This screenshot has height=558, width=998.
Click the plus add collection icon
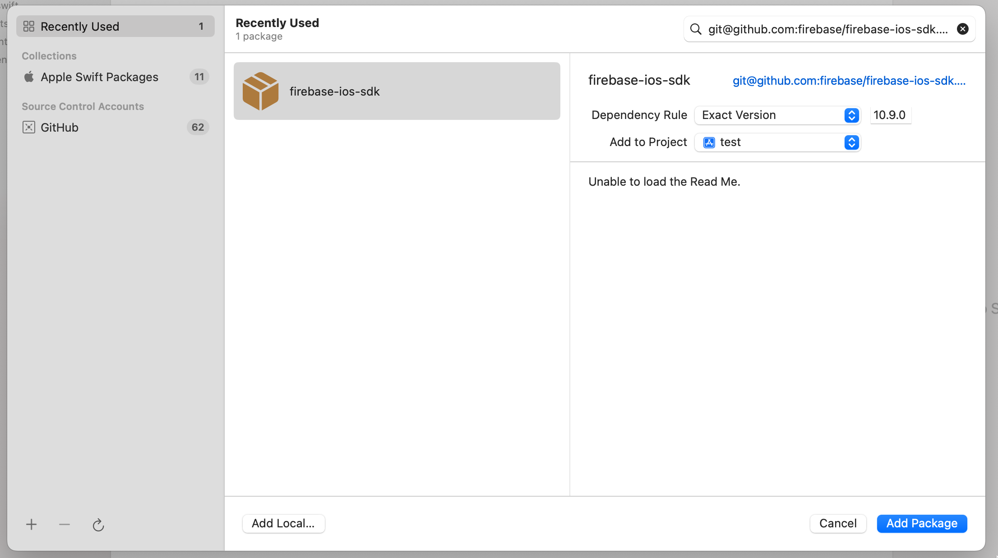[x=31, y=525]
